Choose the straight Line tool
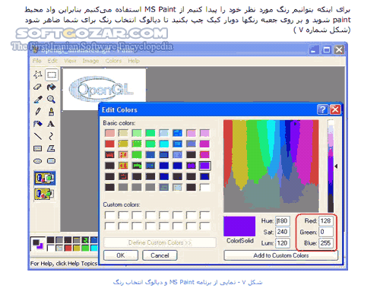This screenshot has width=380, height=304. [x=38, y=136]
